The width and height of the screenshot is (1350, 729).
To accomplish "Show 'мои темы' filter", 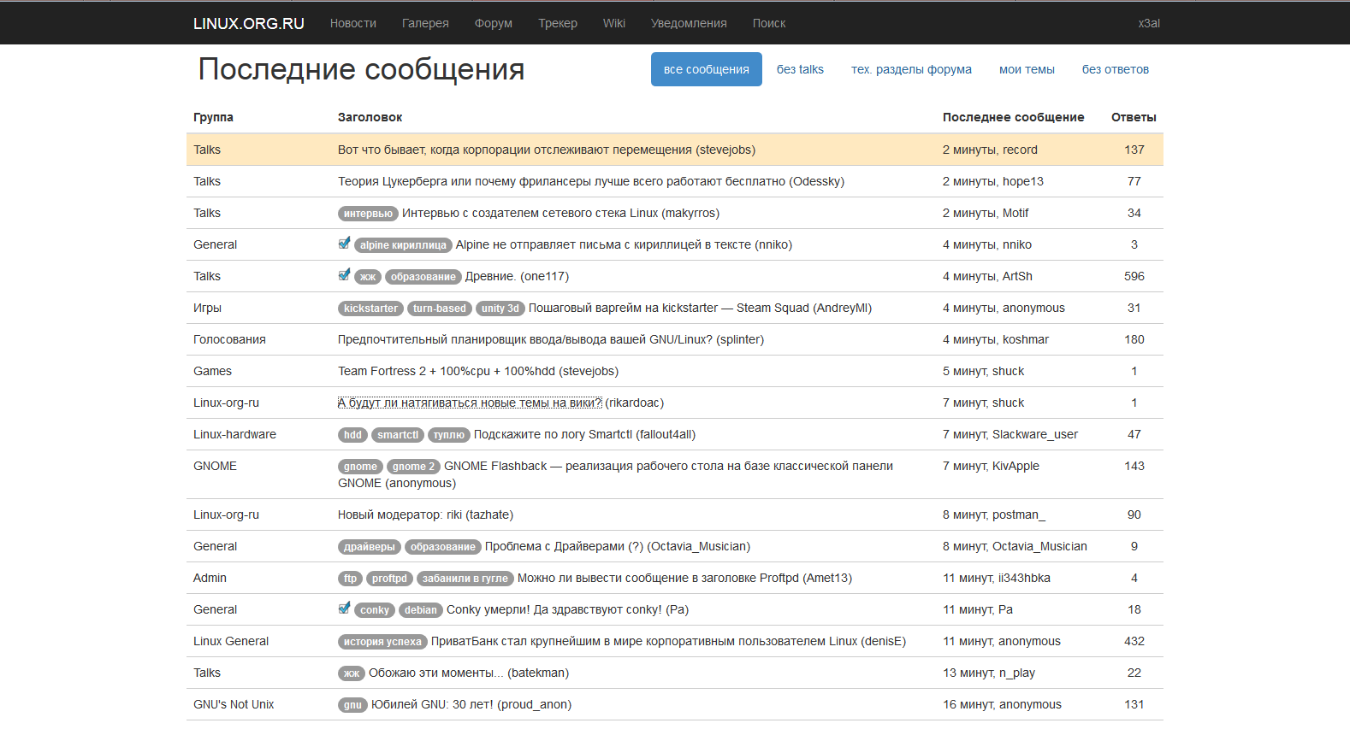I will 1027,69.
